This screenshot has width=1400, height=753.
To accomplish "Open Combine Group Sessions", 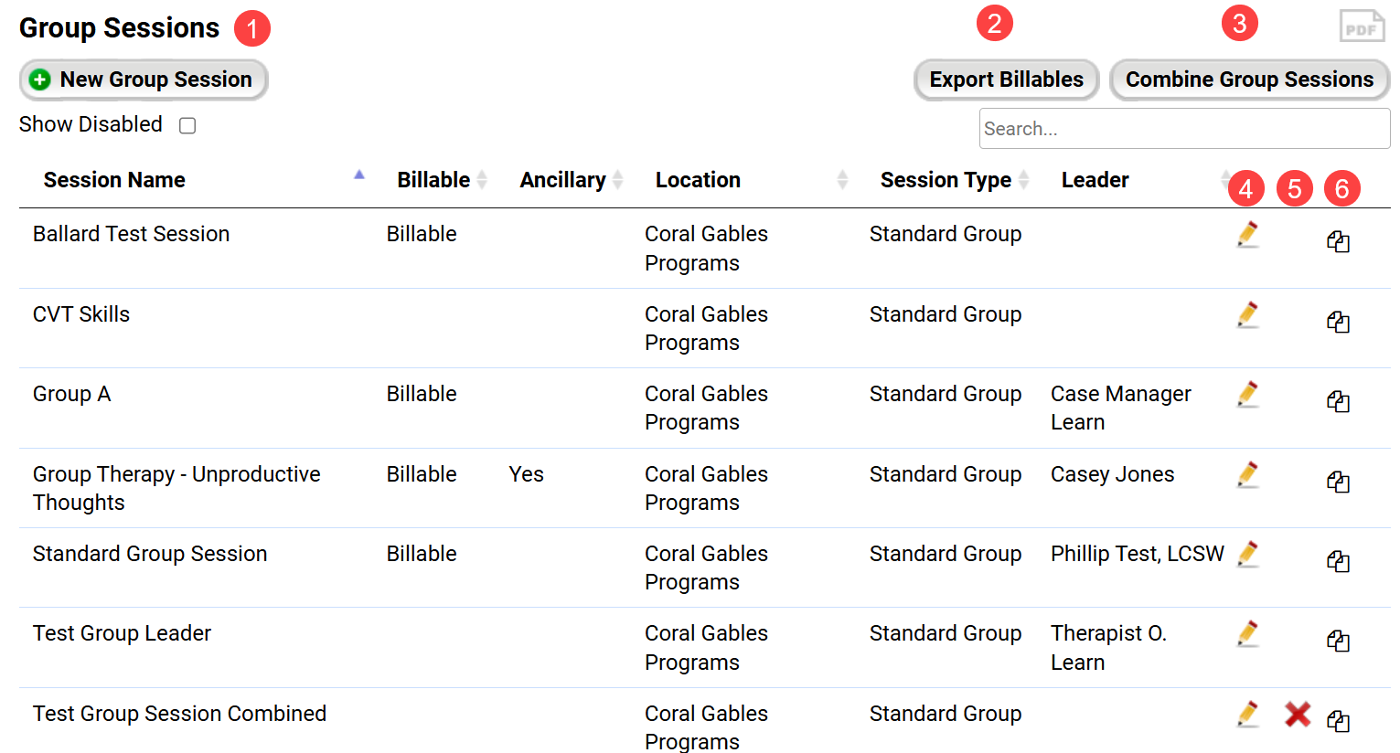I will [x=1248, y=80].
